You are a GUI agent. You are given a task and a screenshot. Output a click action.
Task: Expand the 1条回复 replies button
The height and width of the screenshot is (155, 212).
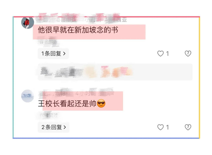[x=53, y=54]
